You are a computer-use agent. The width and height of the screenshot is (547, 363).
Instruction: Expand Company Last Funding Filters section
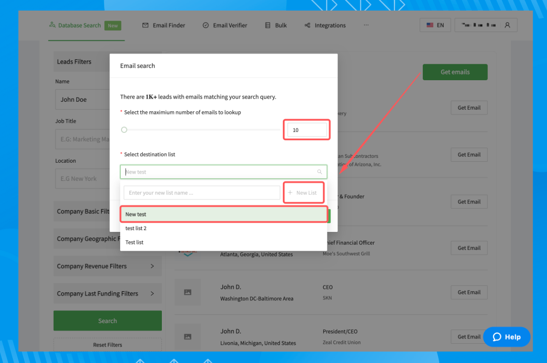click(107, 294)
